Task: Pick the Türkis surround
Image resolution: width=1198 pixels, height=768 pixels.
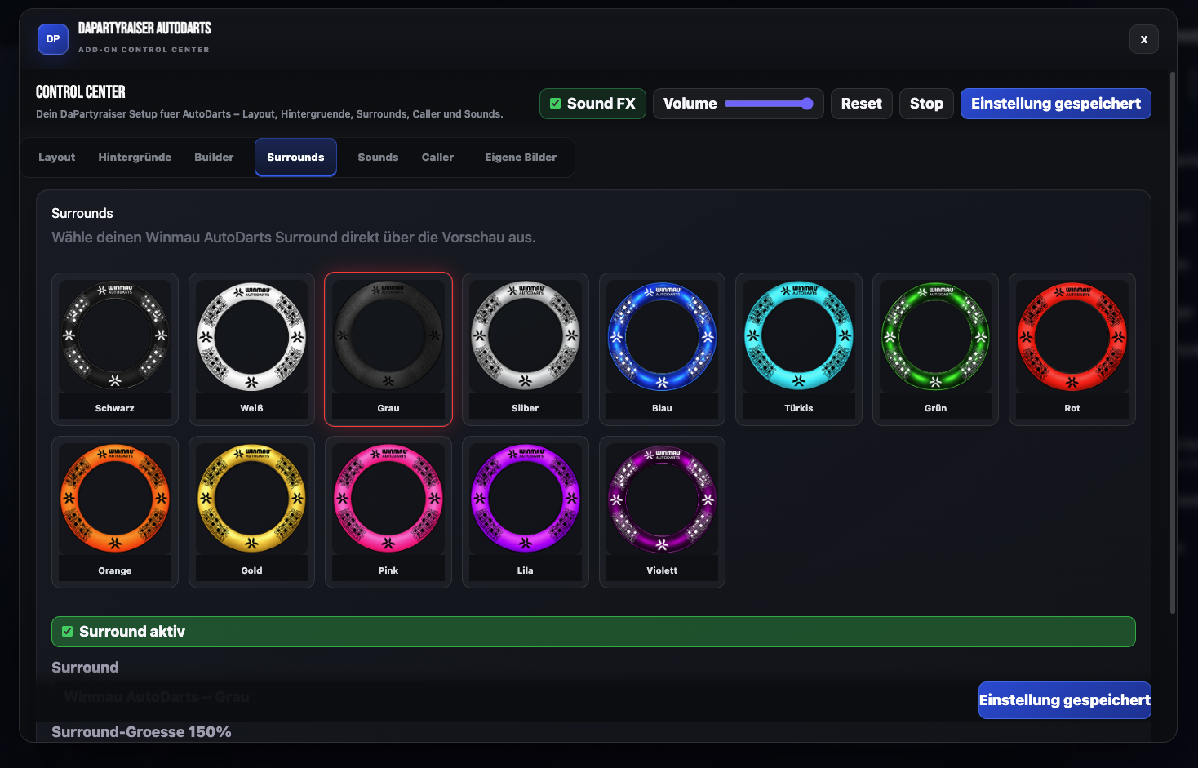Action: click(x=799, y=349)
